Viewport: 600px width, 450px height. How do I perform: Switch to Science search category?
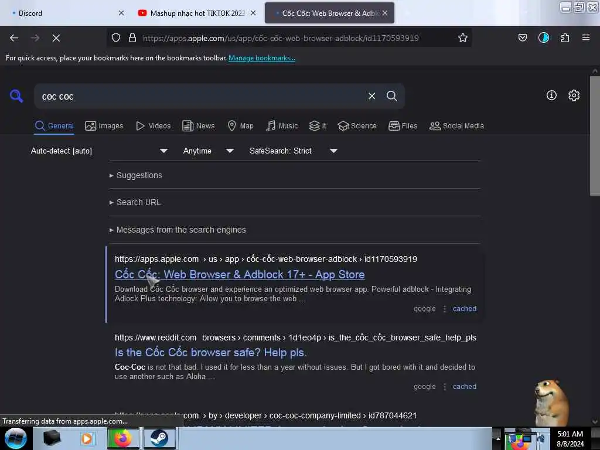click(x=357, y=126)
